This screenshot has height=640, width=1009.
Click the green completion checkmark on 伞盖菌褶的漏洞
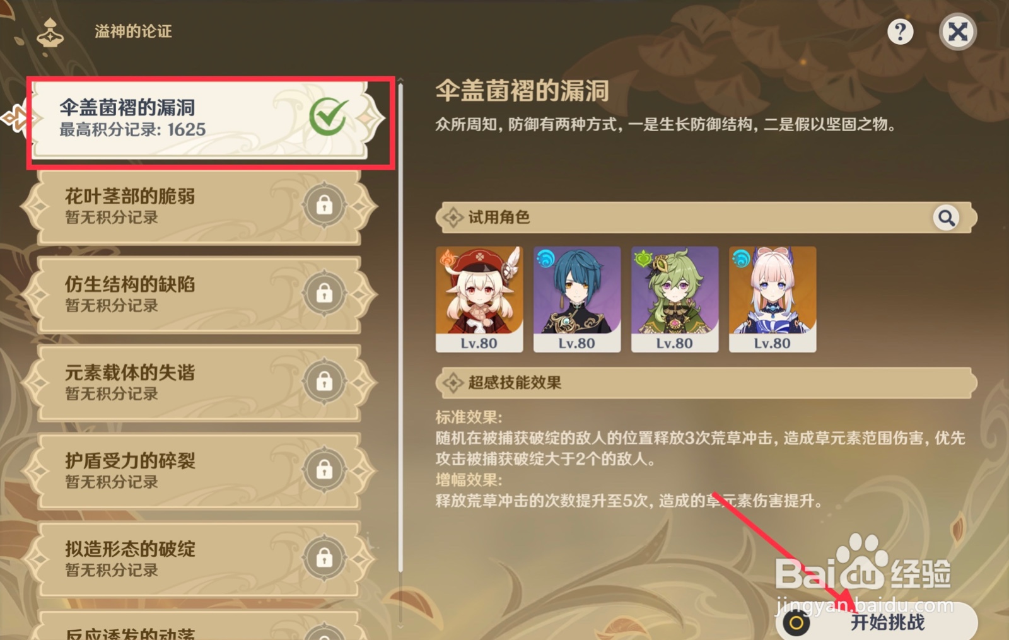point(328,117)
